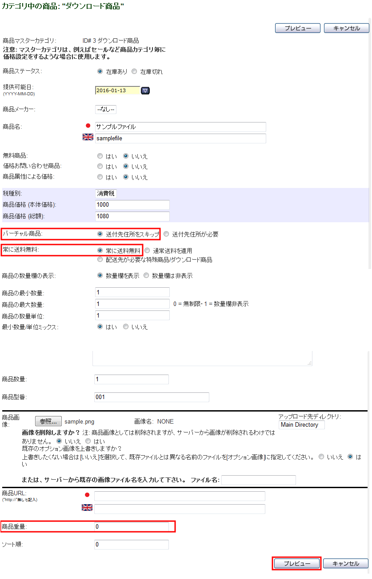
Task: Select 数量欄は非表示 radio option
Action: (x=146, y=276)
